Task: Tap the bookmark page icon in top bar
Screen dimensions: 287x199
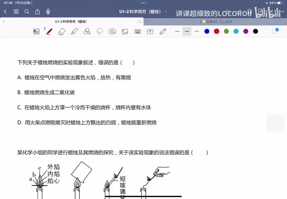Action: tap(250, 12)
